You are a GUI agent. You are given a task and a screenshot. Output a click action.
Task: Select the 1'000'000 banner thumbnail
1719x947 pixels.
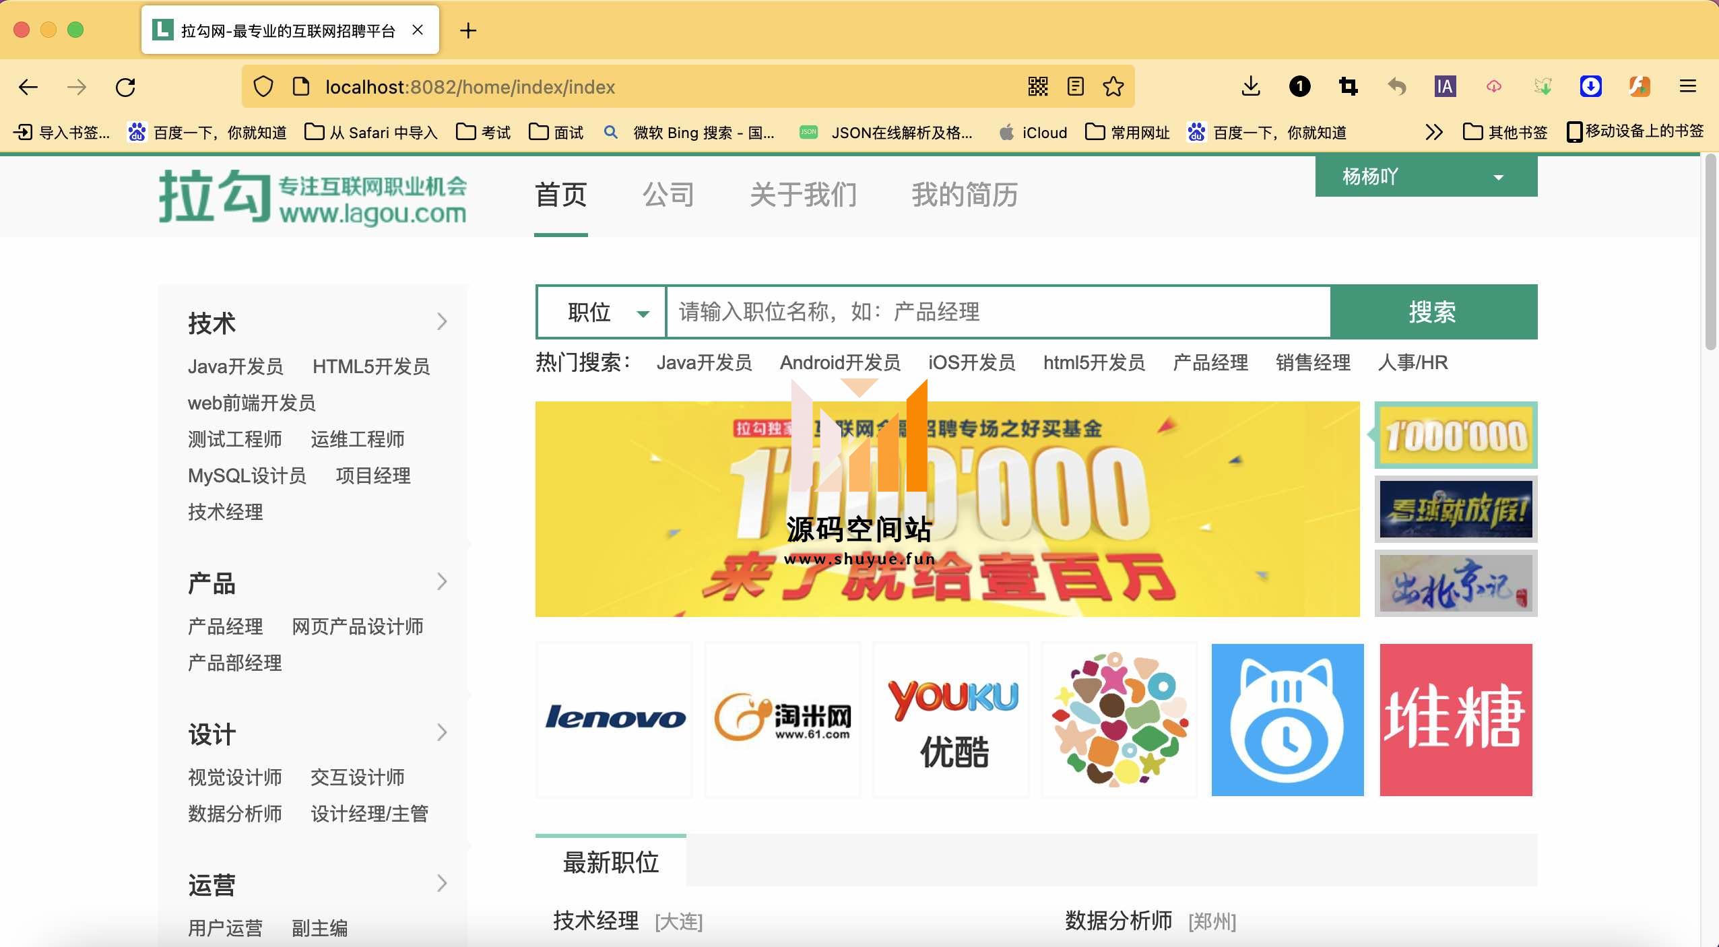point(1456,435)
